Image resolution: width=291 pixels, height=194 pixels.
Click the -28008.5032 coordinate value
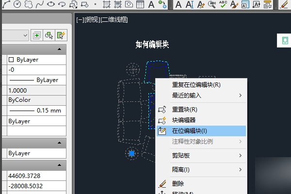coord(36,186)
